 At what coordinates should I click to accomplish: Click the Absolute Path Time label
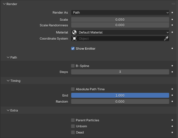90,89
